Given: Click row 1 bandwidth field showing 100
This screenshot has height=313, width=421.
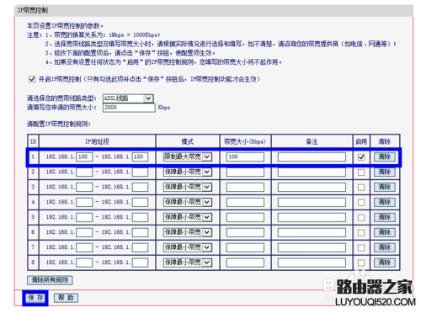Looking at the screenshot, I should (245, 156).
